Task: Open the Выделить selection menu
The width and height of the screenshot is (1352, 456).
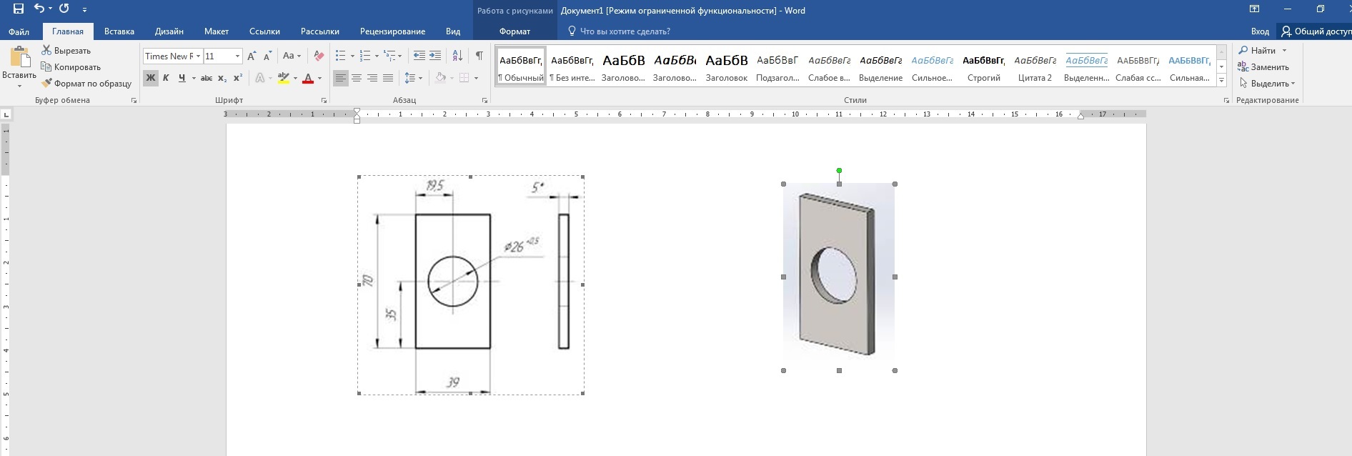Action: tap(1267, 84)
